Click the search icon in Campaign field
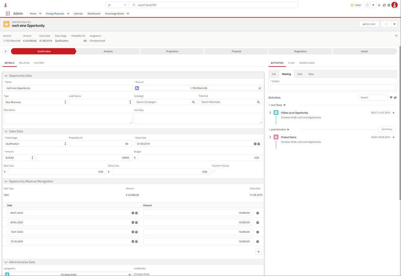This screenshot has width=401, height=276. pyautogui.click(x=193, y=102)
